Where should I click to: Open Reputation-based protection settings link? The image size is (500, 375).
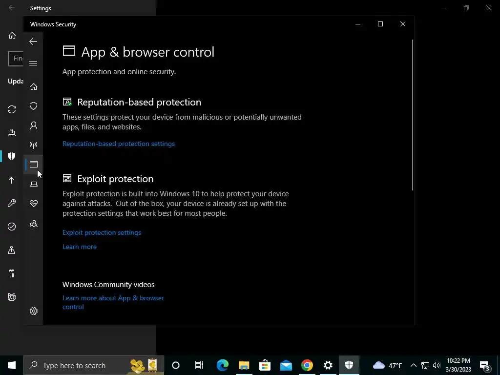(119, 144)
